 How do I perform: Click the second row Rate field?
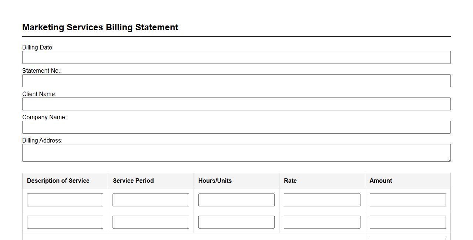click(x=322, y=222)
